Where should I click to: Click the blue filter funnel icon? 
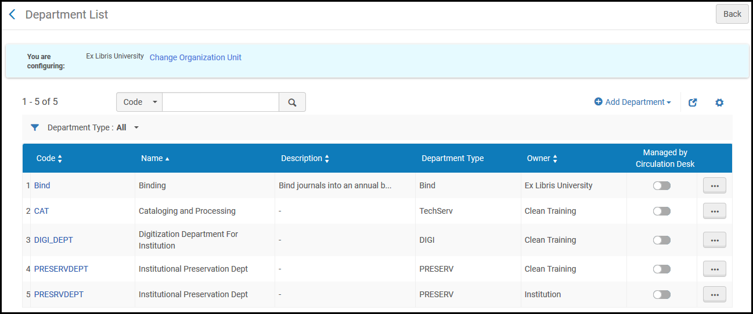(x=35, y=127)
